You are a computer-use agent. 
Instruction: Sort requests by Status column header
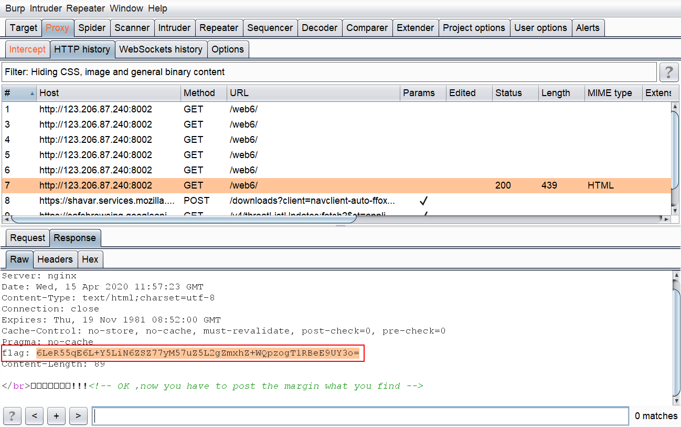[x=515, y=93]
